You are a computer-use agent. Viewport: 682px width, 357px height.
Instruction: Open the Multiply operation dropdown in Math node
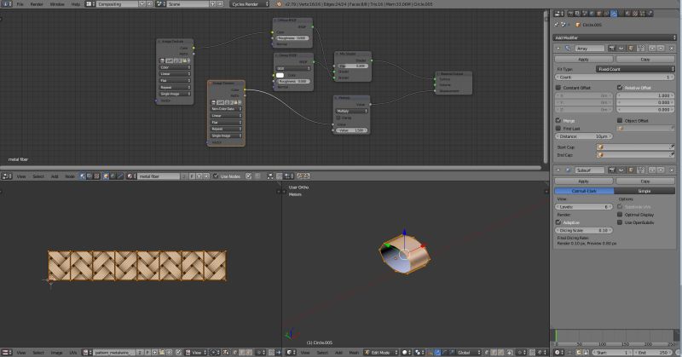coord(351,111)
